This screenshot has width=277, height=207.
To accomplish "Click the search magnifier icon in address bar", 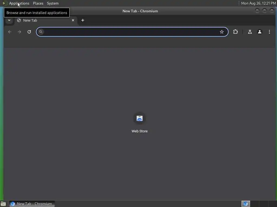I will (x=41, y=32).
